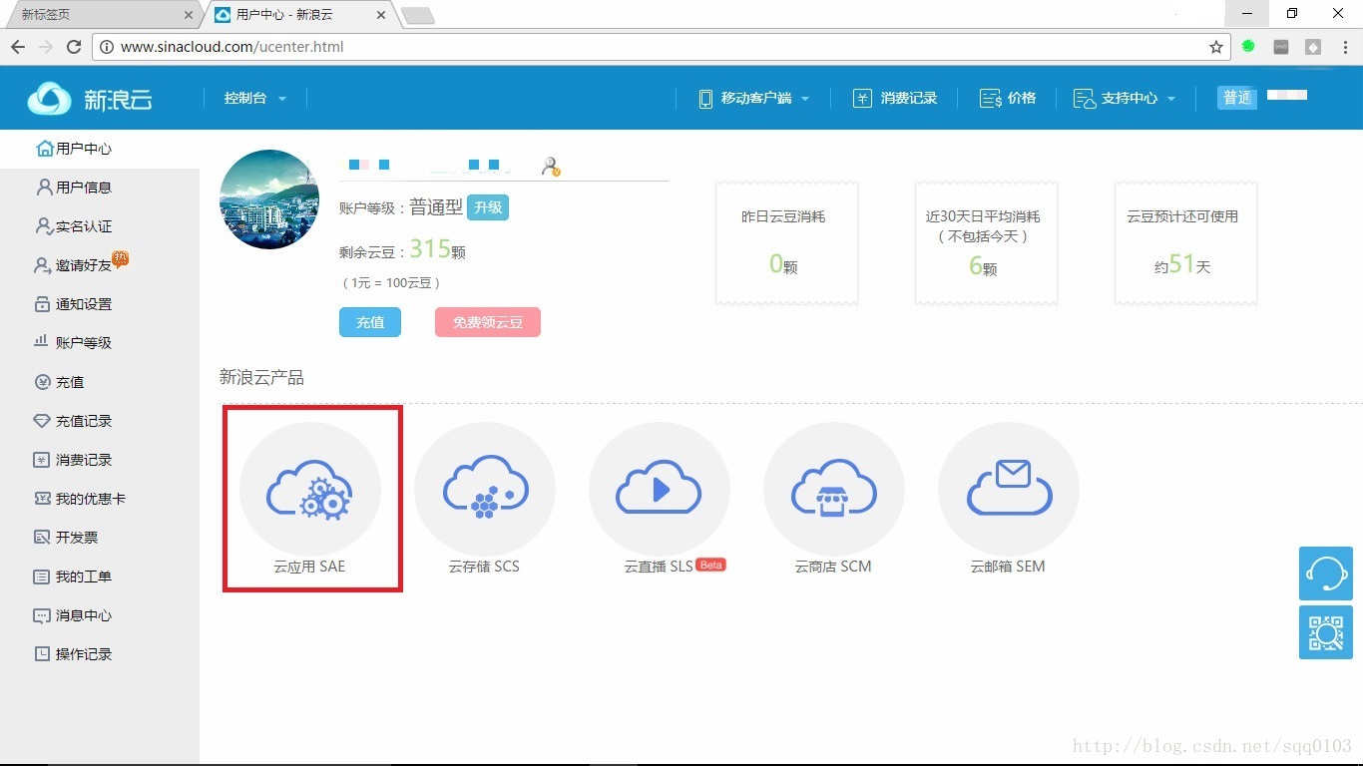The image size is (1363, 766).
Task: Open 价格 in the top navigation
Action: [1008, 98]
